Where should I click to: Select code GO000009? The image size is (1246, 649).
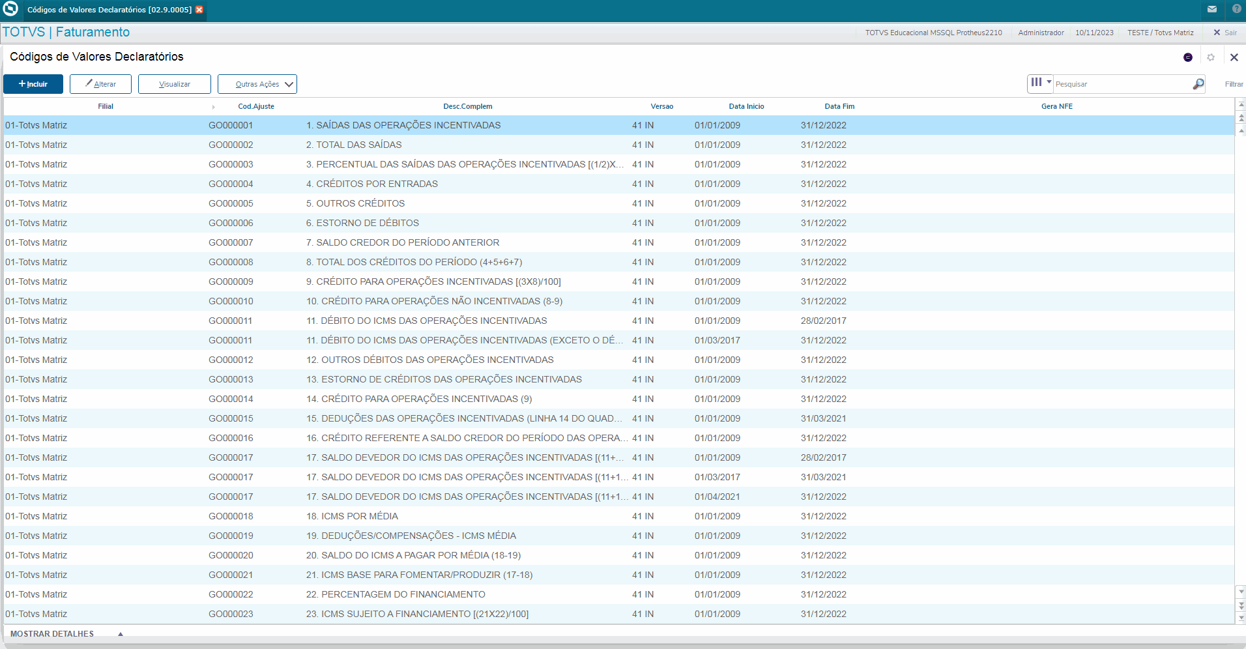[231, 281]
